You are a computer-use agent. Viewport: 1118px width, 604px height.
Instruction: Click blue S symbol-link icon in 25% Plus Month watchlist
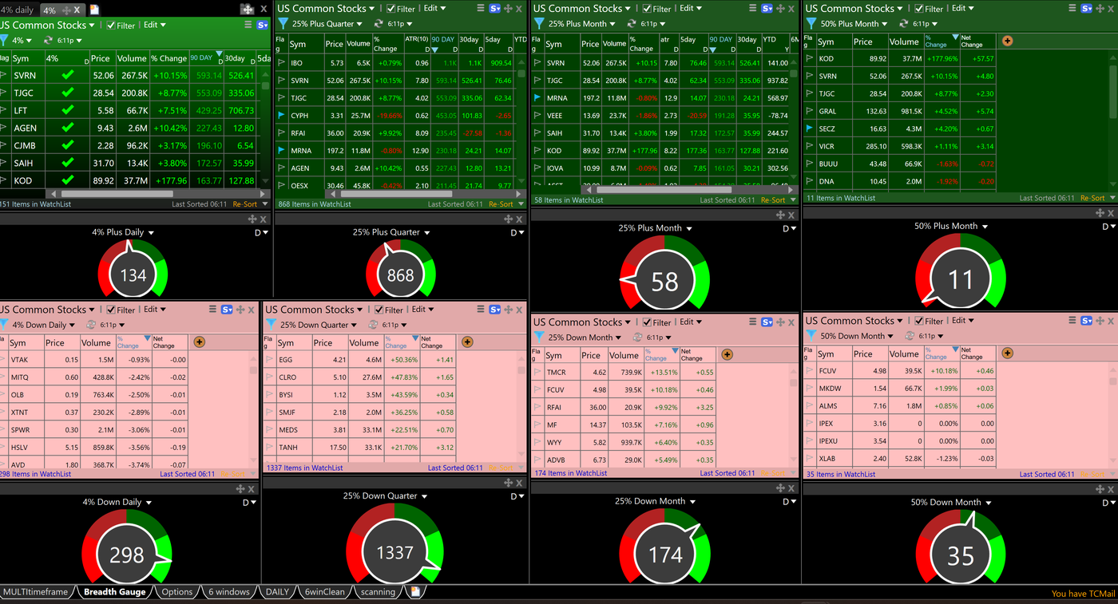tap(767, 8)
